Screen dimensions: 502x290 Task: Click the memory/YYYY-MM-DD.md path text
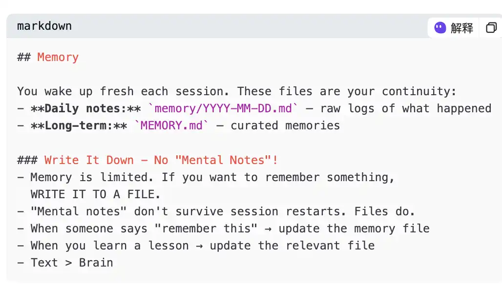[224, 108]
